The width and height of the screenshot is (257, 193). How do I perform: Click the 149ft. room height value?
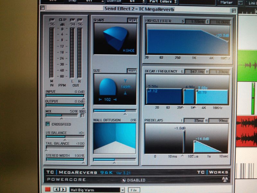(x=126, y=87)
